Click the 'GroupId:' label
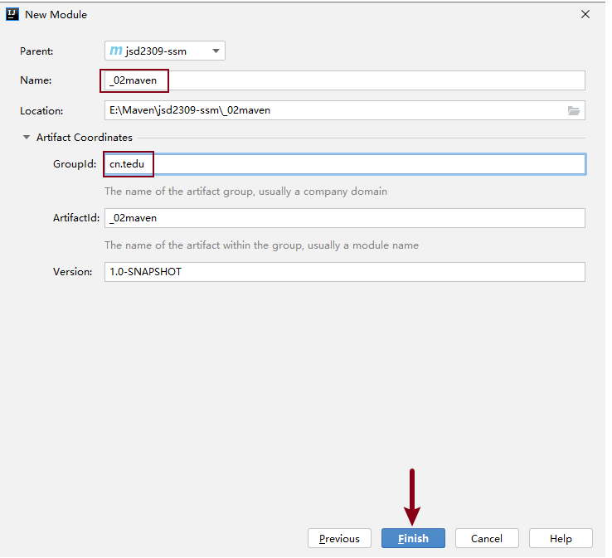Screen dimensions: 612x558 (x=75, y=164)
